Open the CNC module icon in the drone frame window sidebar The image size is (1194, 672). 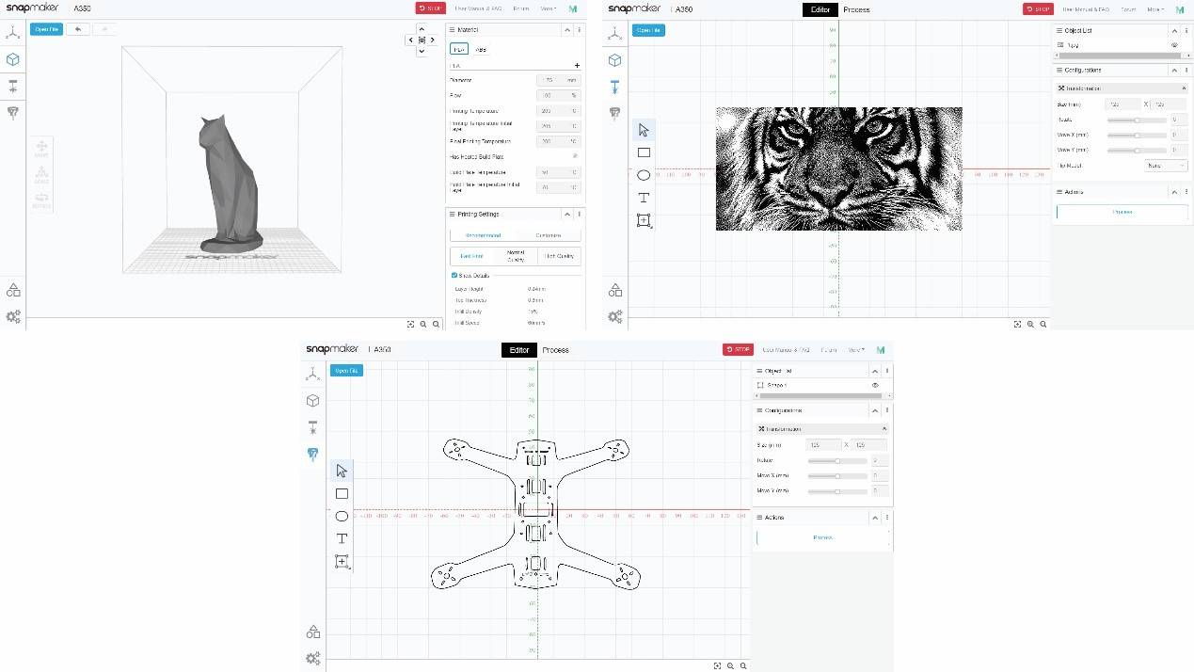[313, 454]
